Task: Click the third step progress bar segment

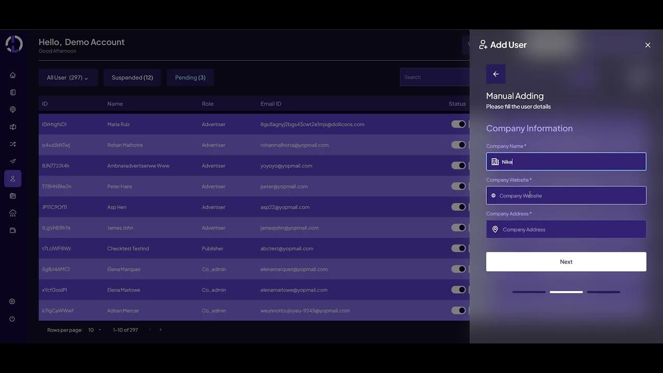Action: click(603, 292)
